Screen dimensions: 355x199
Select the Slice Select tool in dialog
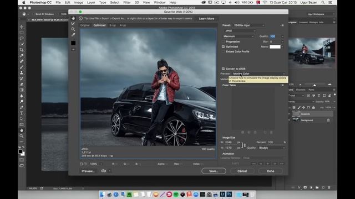pos(73,24)
